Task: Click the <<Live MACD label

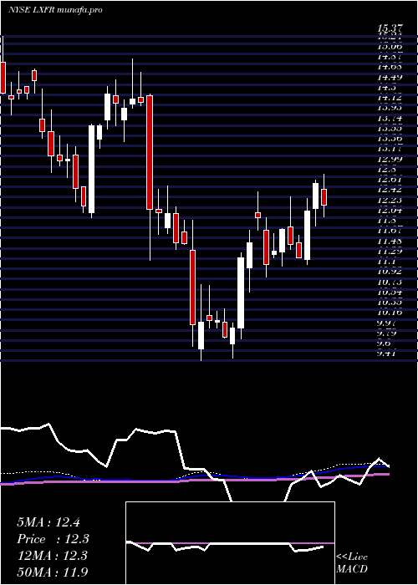Action: tap(352, 563)
